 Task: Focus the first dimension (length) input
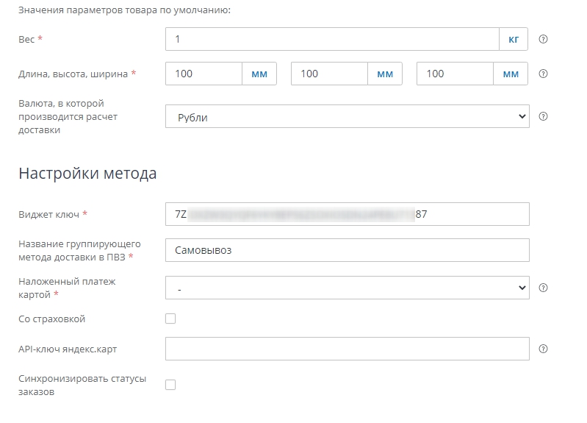click(204, 74)
